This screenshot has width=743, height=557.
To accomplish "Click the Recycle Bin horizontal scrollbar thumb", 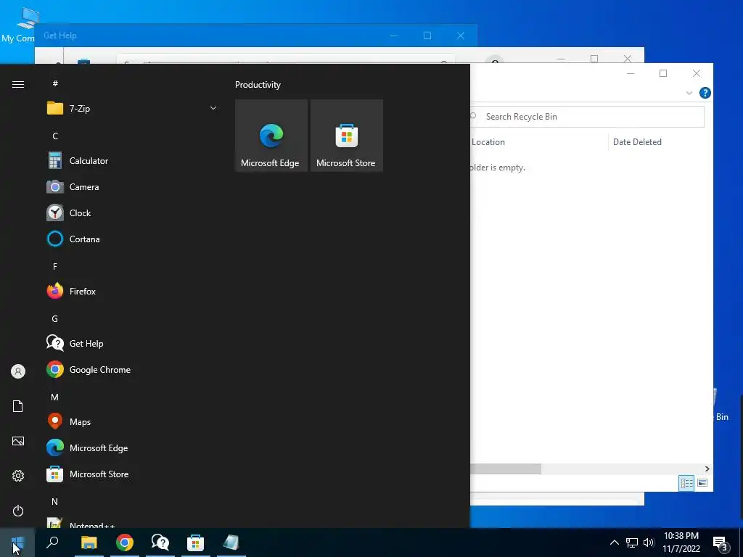I will pos(505,469).
